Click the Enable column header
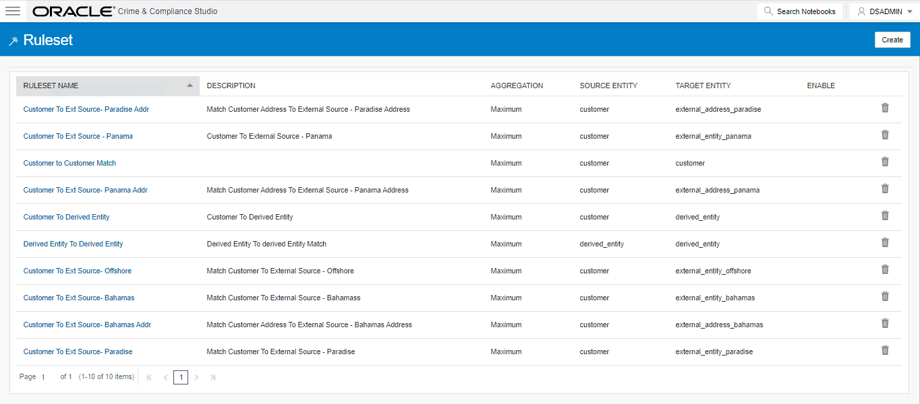This screenshot has height=404, width=920. 821,86
